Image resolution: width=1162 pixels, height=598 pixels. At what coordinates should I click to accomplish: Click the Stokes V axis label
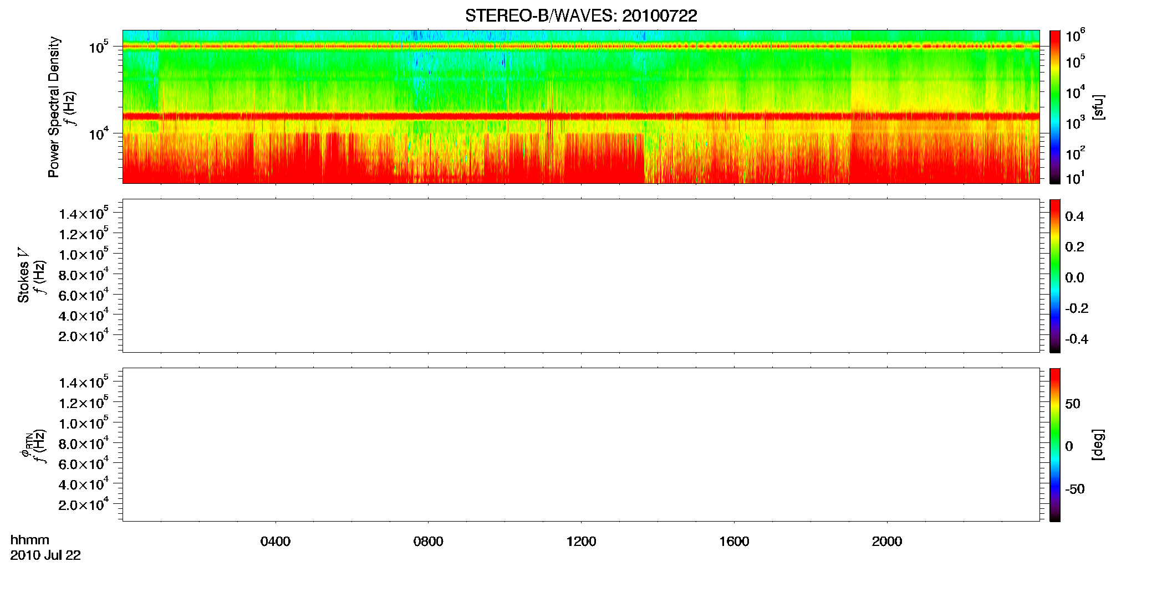23,276
